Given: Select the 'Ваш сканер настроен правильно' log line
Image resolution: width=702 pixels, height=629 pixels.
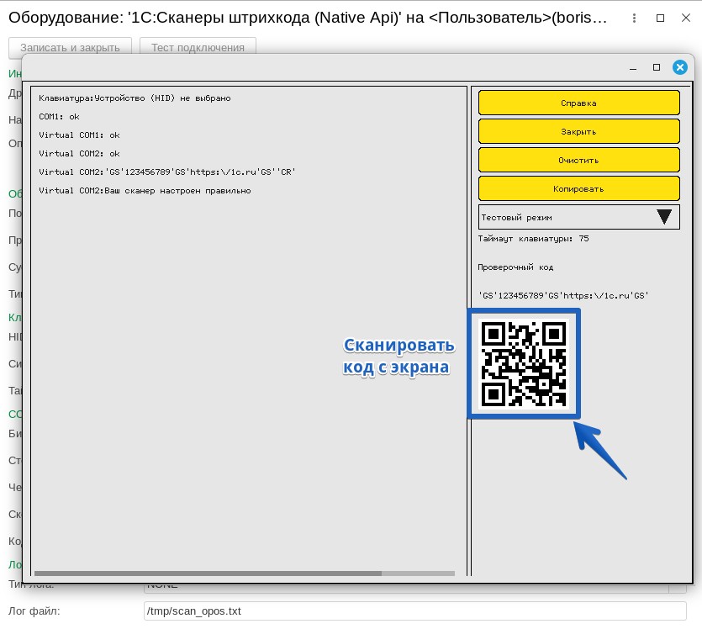Looking at the screenshot, I should click(145, 191).
